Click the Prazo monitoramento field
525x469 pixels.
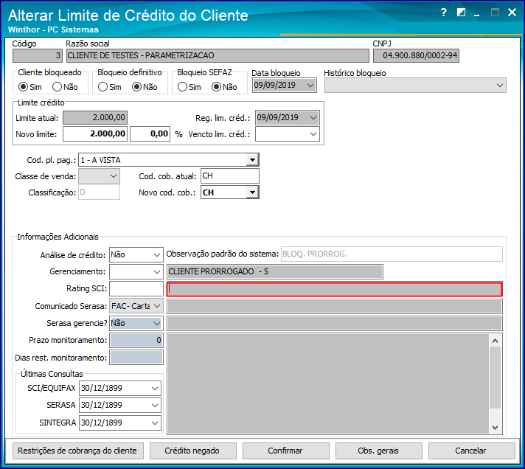click(x=136, y=340)
